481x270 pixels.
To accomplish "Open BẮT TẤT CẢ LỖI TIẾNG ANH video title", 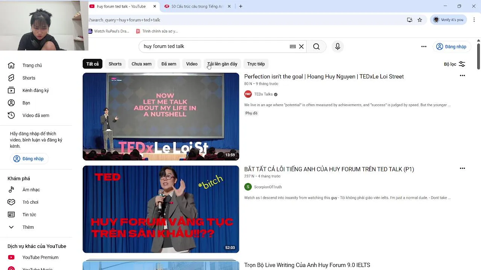I will (329, 169).
